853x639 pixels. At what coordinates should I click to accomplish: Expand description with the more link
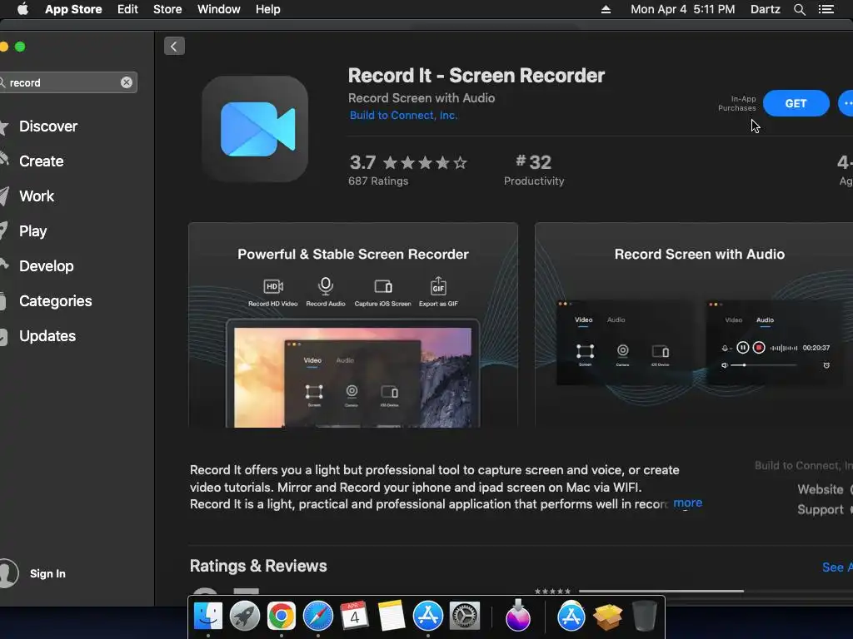(x=687, y=503)
